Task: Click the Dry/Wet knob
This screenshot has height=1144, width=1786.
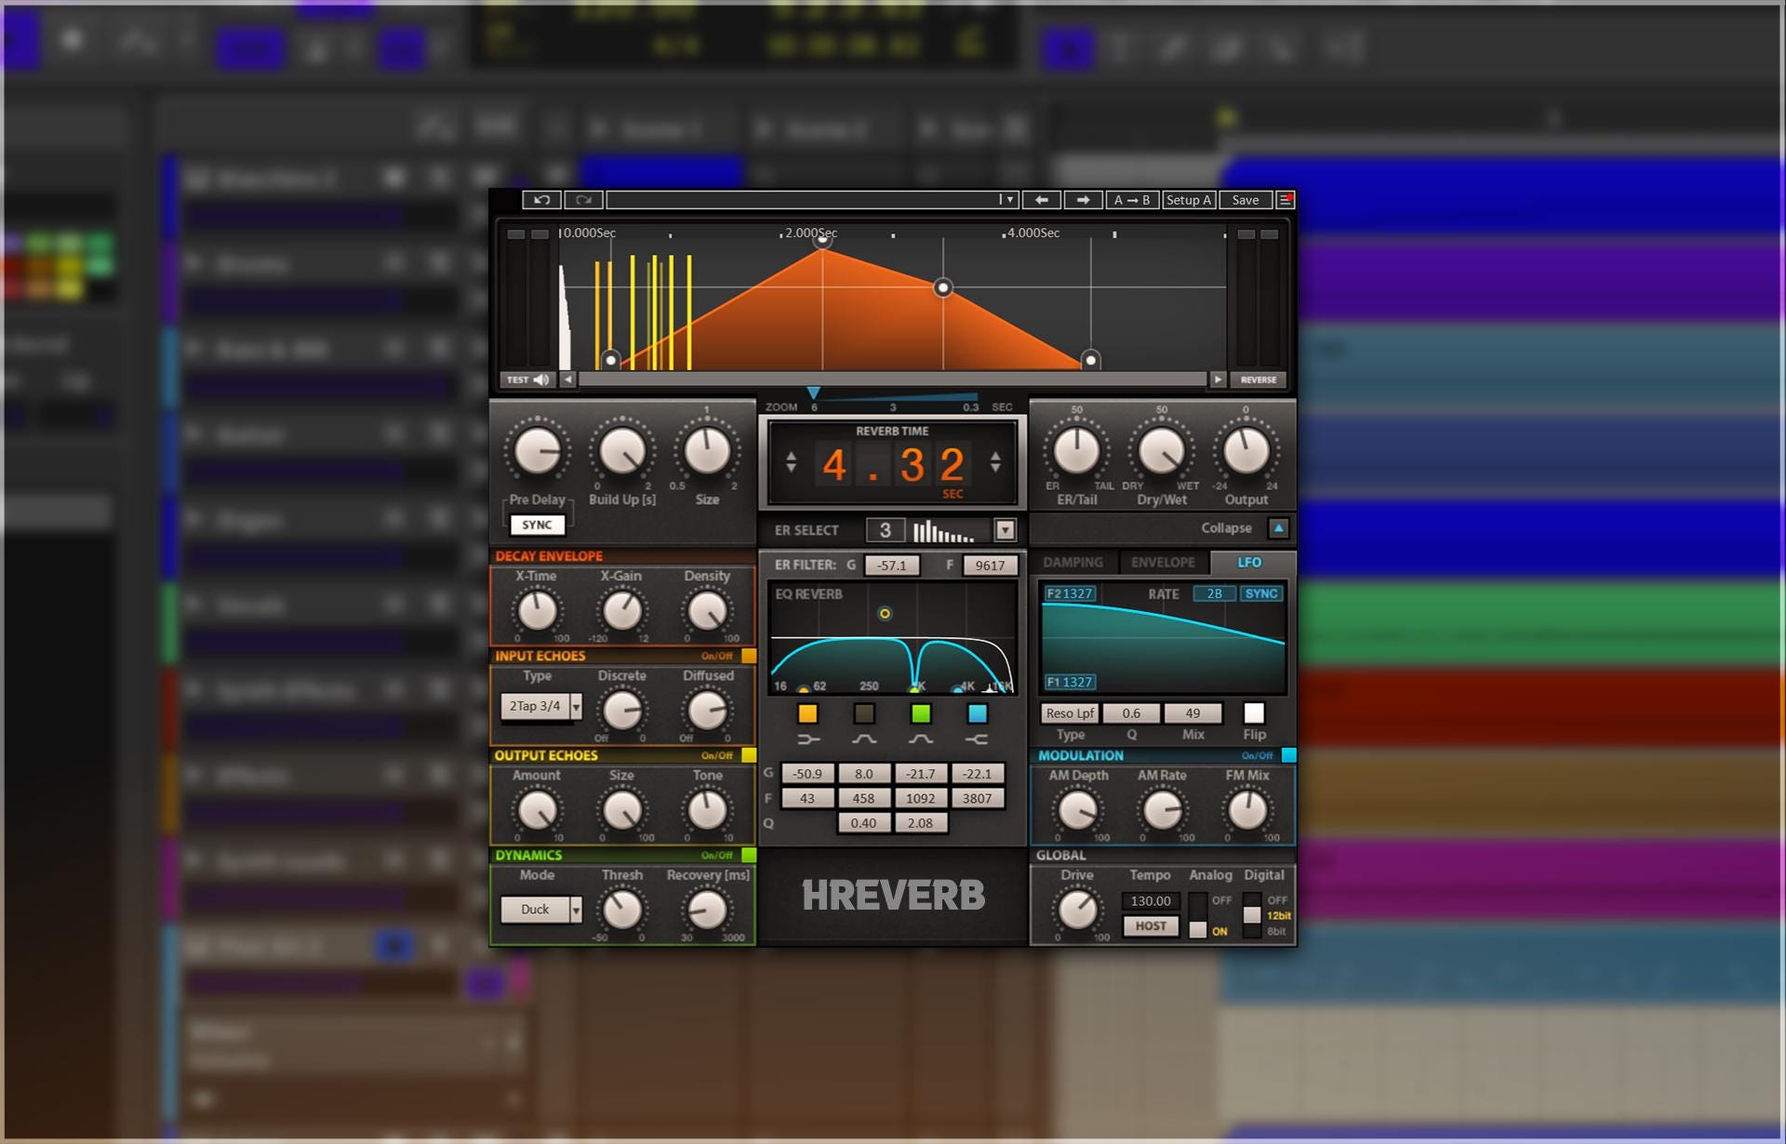Action: click(1161, 452)
